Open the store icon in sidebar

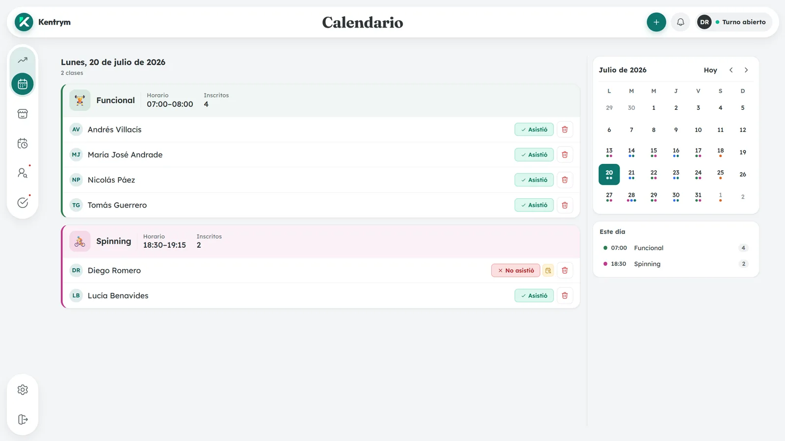23,114
